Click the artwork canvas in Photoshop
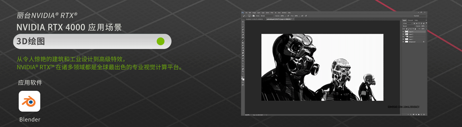Image resolution: width=462 pixels, height=127 pixels. click(x=322, y=67)
